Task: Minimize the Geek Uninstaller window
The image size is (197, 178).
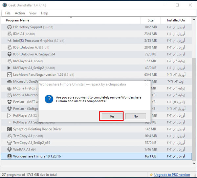Action: [x=164, y=5]
